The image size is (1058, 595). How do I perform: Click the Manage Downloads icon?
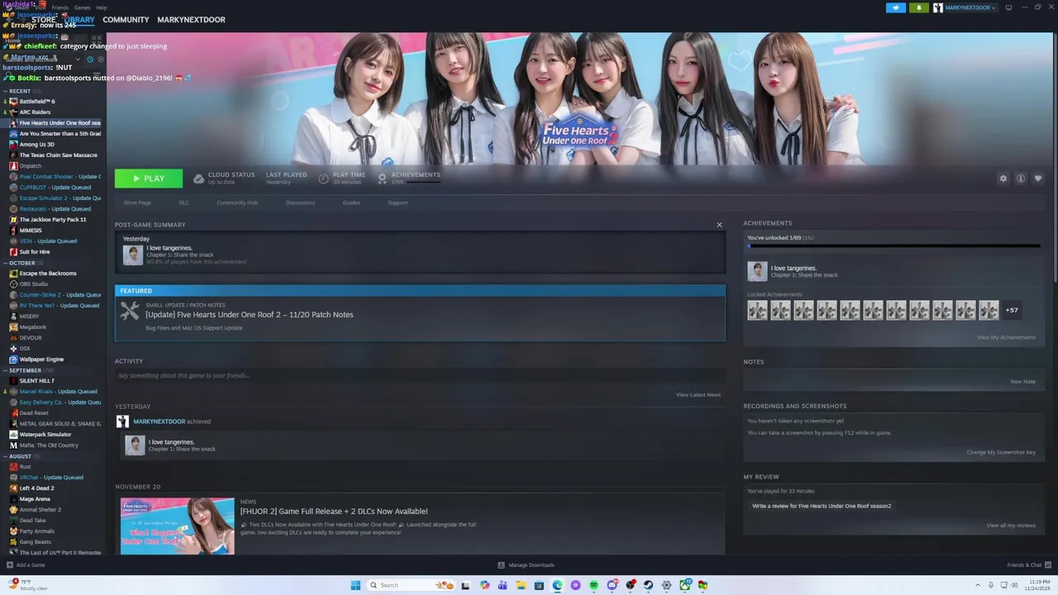click(x=501, y=565)
